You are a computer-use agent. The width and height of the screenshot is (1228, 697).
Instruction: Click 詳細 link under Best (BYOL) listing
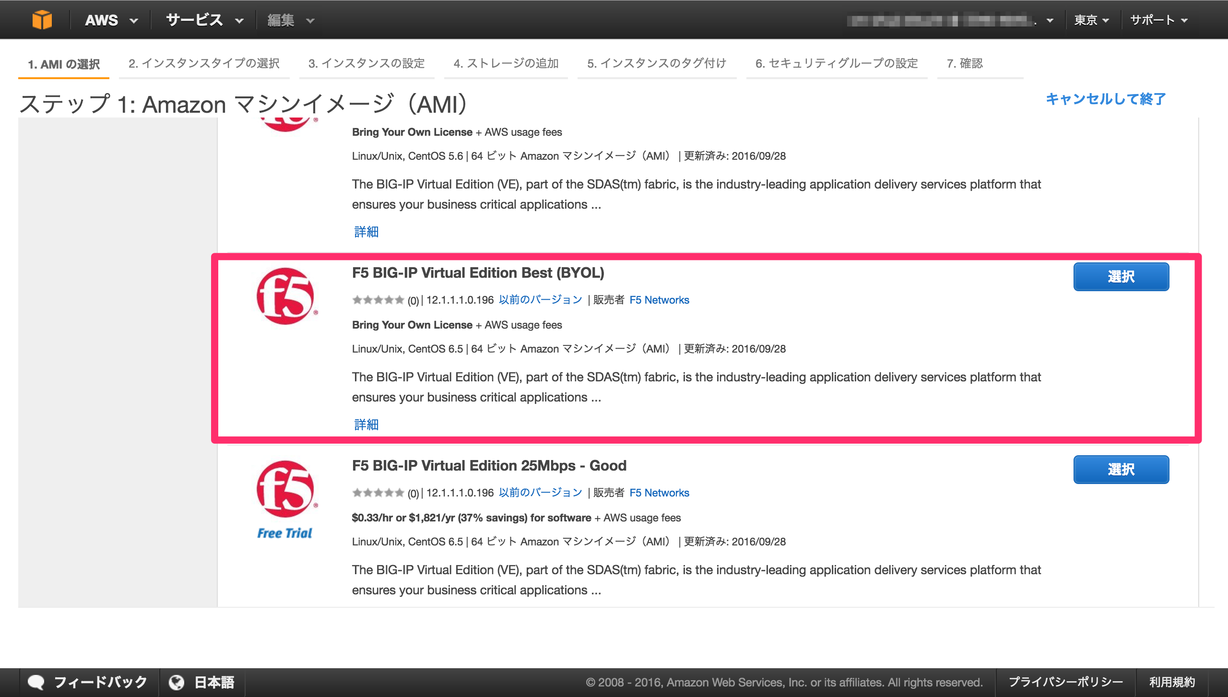point(366,425)
